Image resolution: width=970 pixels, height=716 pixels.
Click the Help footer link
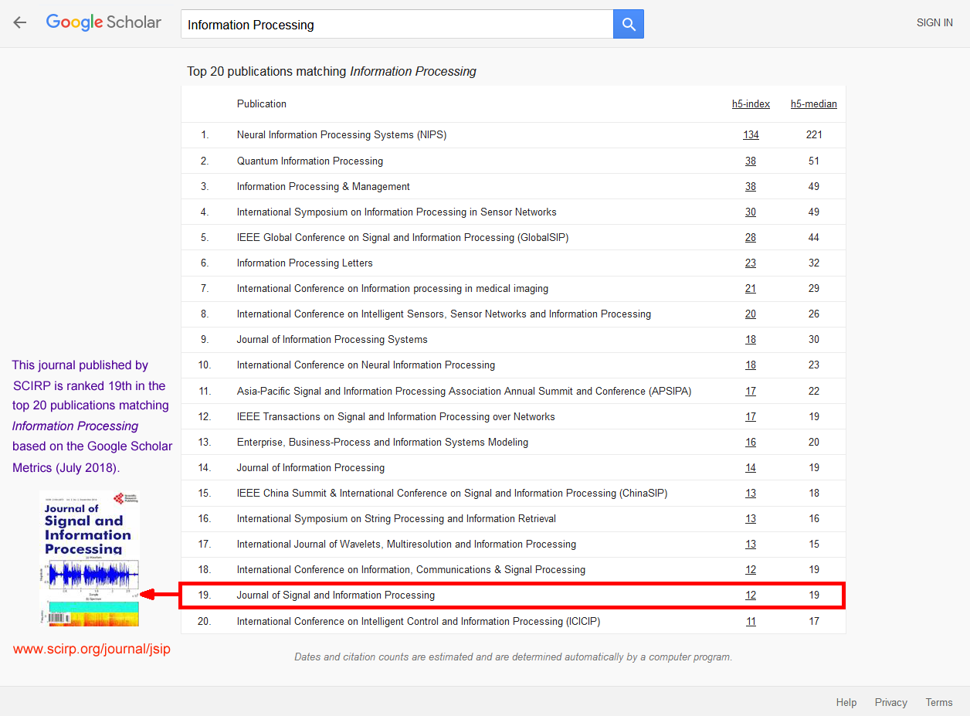pos(846,702)
